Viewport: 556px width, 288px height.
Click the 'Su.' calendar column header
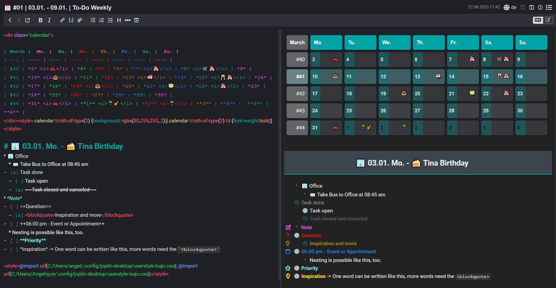pos(531,42)
